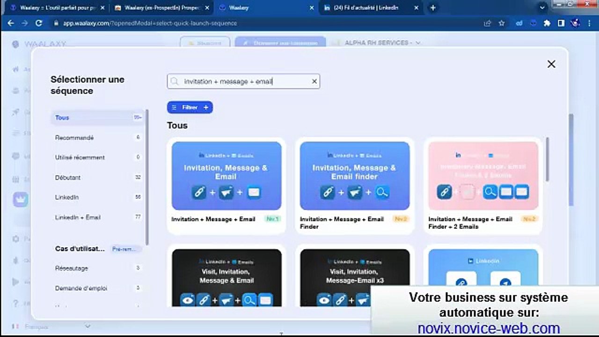Open a new browser tab
Image resolution: width=599 pixels, height=337 pixels.
pos(433,7)
